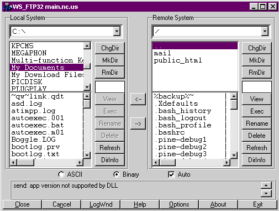The height and width of the screenshot is (211, 279).
Task: Open the LogWnd log window
Action: (x=101, y=204)
